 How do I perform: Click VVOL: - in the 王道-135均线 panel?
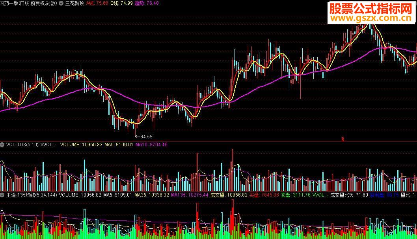coord(320,195)
